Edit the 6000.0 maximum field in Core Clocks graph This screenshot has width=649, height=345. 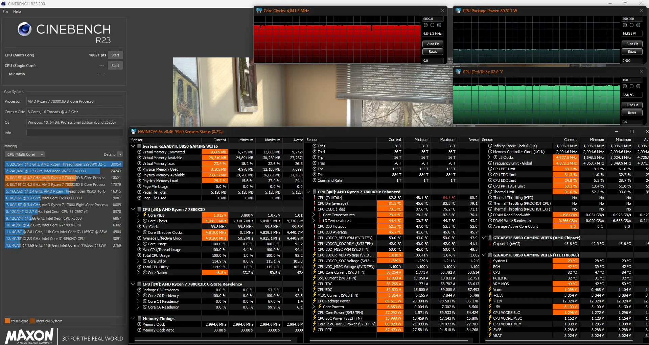tap(433, 19)
